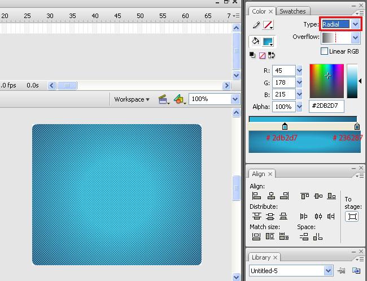Viewport: 367px width, 281px height.
Task: Close the Color tab
Action: (x=270, y=11)
